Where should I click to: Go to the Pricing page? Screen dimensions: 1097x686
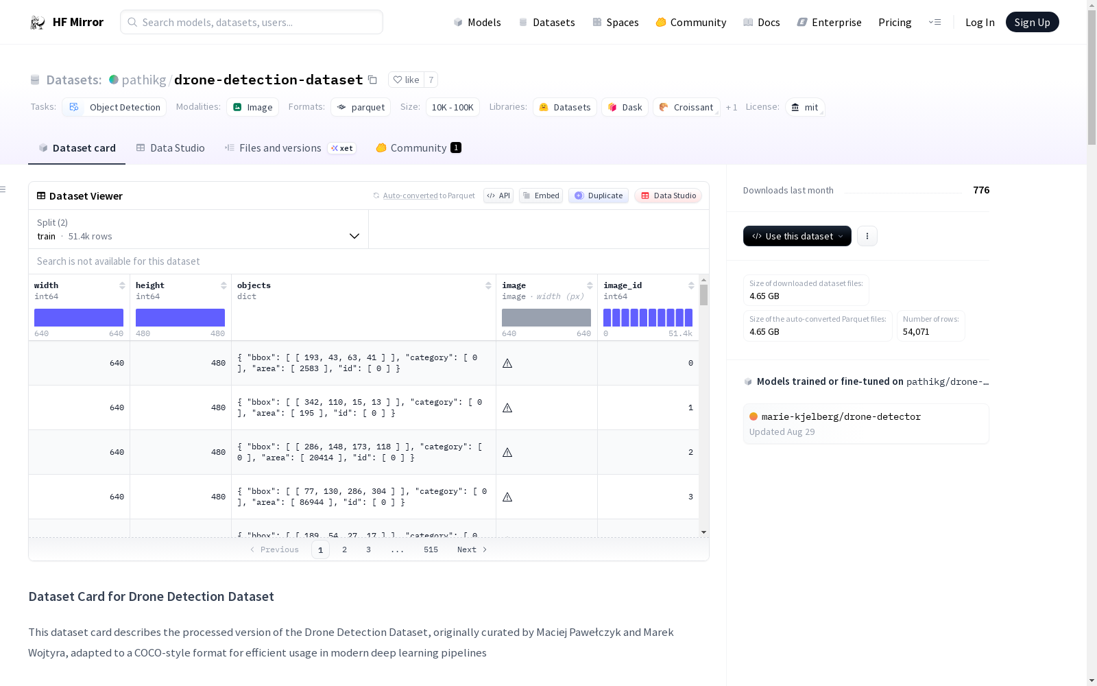coord(895,23)
